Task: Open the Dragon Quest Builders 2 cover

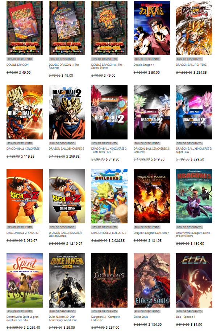Action: [109, 196]
